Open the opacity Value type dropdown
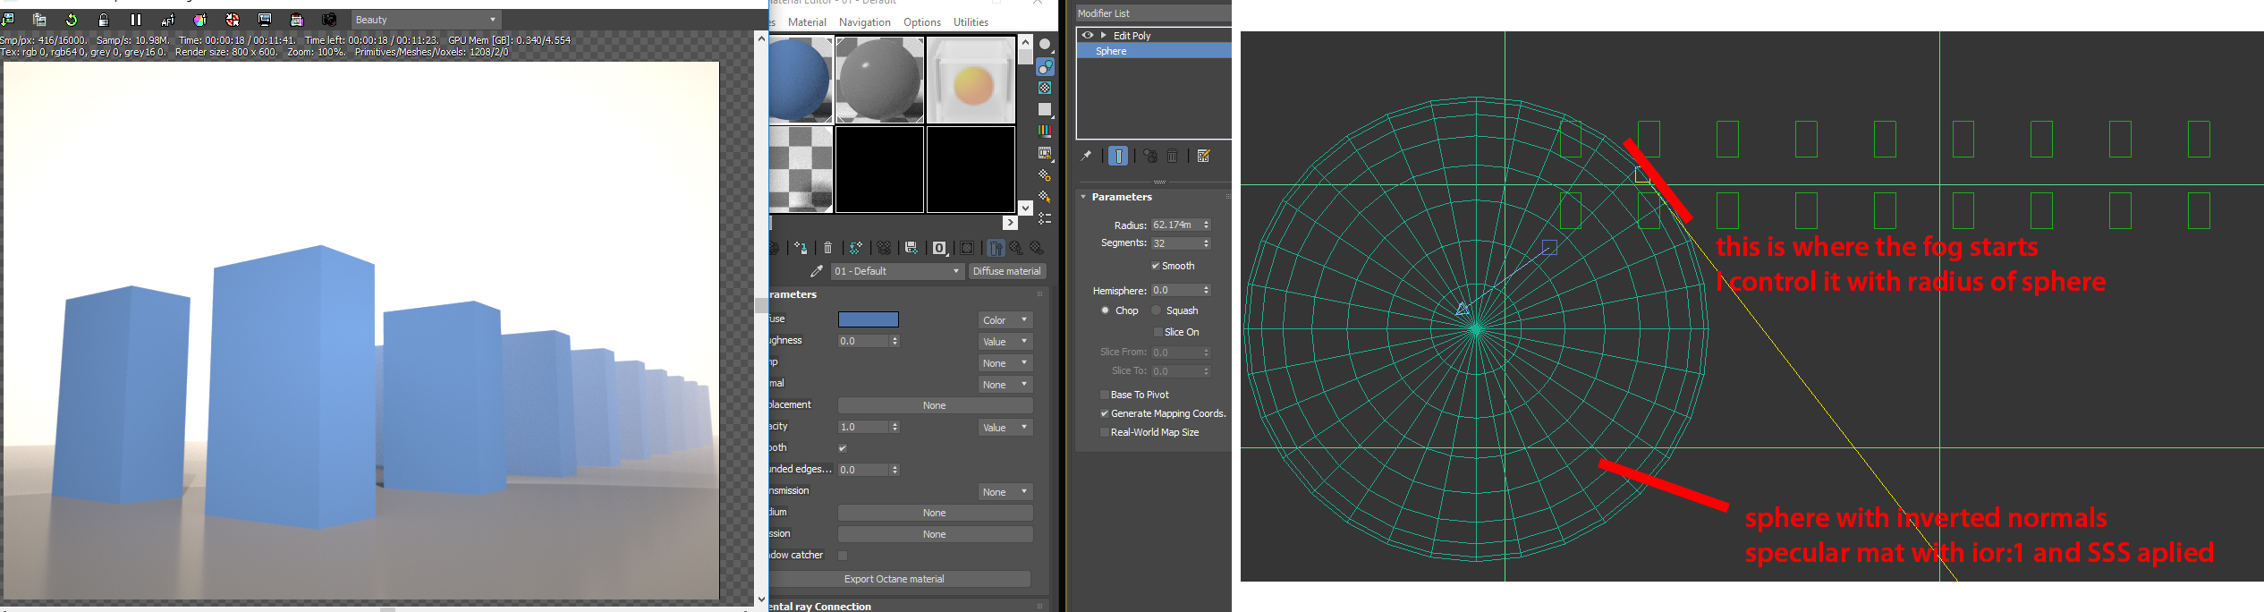Viewport: 2264px width, 612px height. [x=1005, y=427]
